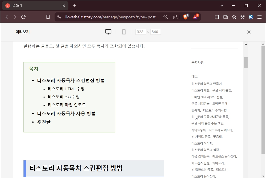Click the blue extension icon in toolbar
This screenshot has height=179, width=266.
(251, 17)
